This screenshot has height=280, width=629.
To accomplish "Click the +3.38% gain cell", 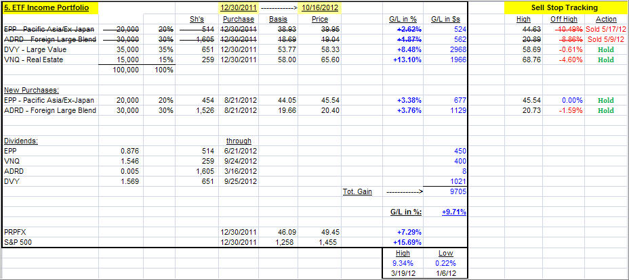I will [x=408, y=100].
